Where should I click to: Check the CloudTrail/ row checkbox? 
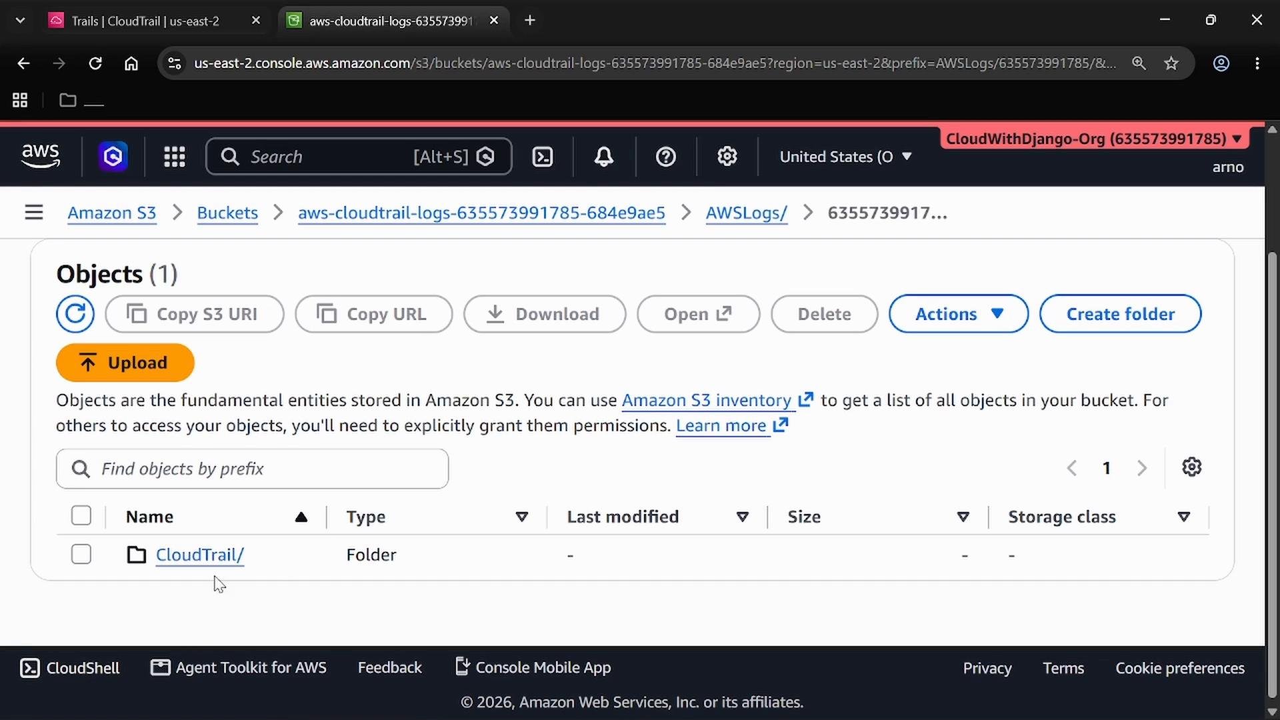[x=81, y=555]
